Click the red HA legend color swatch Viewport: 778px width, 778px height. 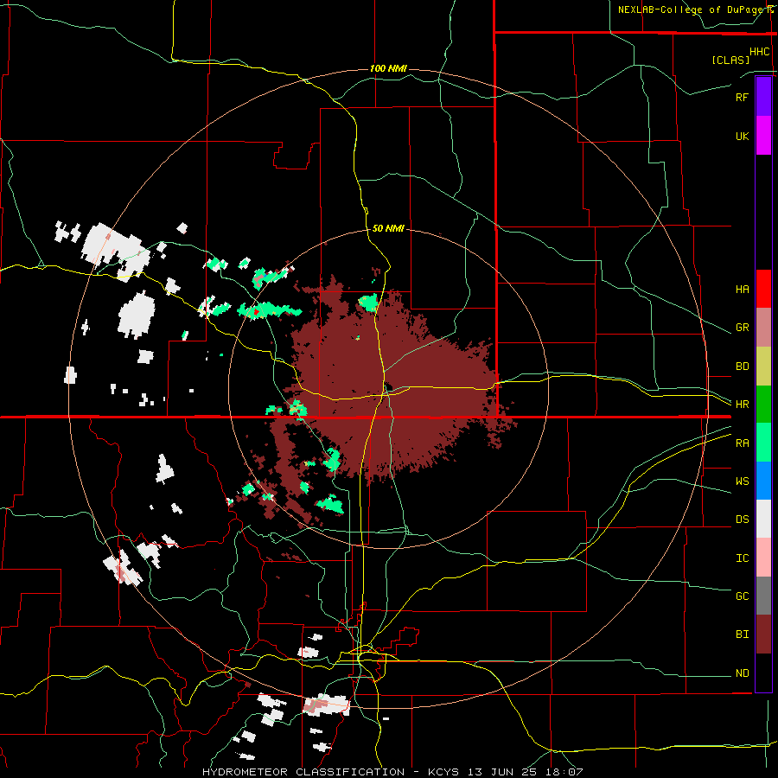(x=763, y=289)
